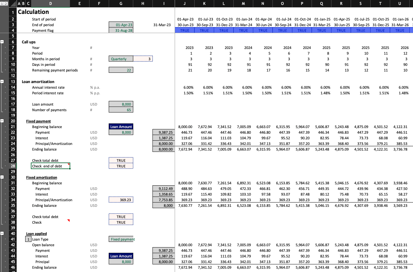This screenshot has height=272, width=413.
Task: Click the Select All corner triangle
Action: point(12,3)
